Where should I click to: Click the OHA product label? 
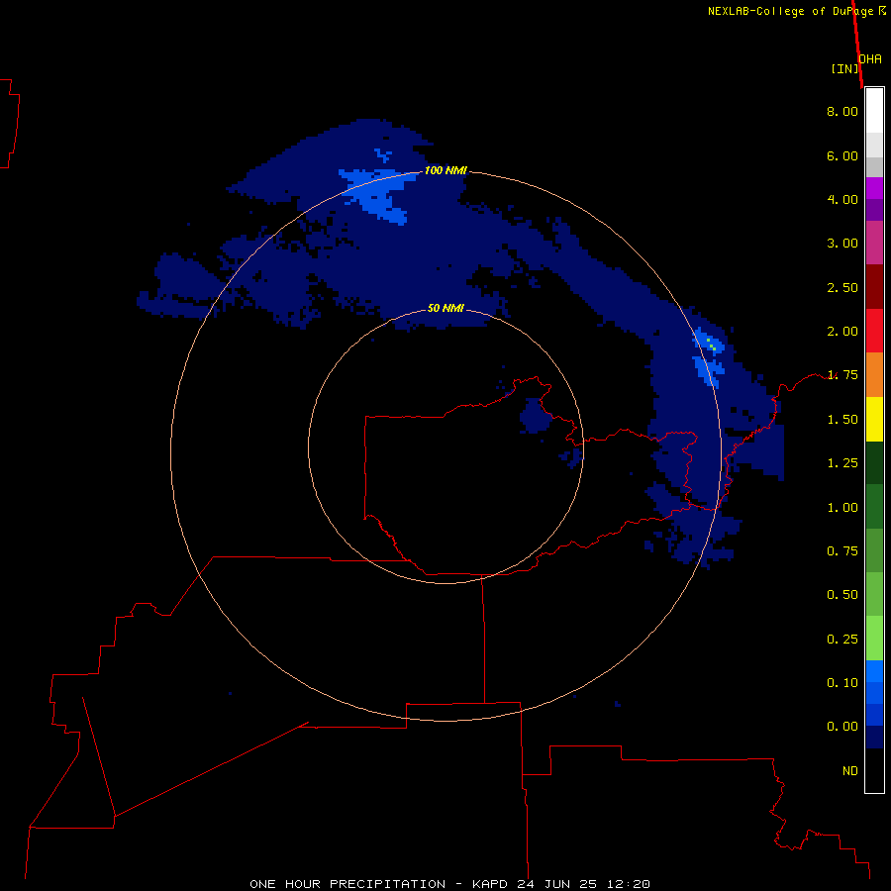(870, 59)
